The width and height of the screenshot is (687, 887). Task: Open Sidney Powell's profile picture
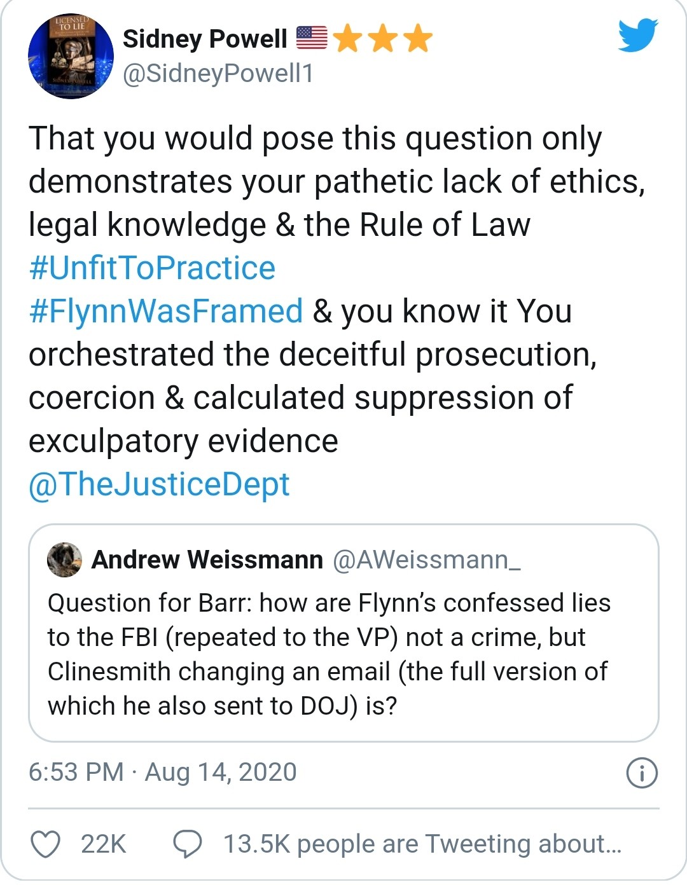click(71, 57)
